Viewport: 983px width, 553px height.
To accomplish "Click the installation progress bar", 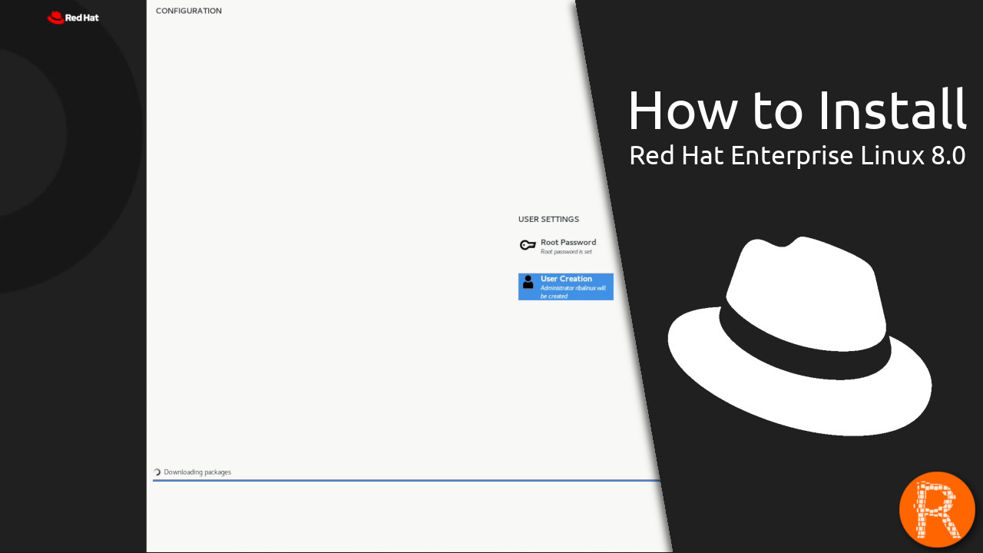I will pos(407,481).
